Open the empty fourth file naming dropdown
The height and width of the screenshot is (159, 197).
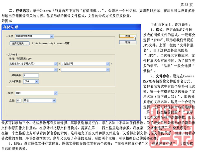[85, 70]
